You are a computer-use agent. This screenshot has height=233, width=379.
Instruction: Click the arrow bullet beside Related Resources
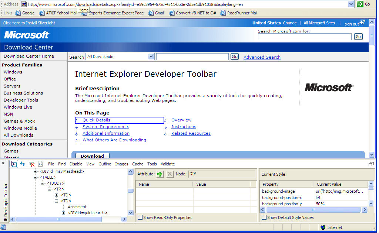click(165, 134)
